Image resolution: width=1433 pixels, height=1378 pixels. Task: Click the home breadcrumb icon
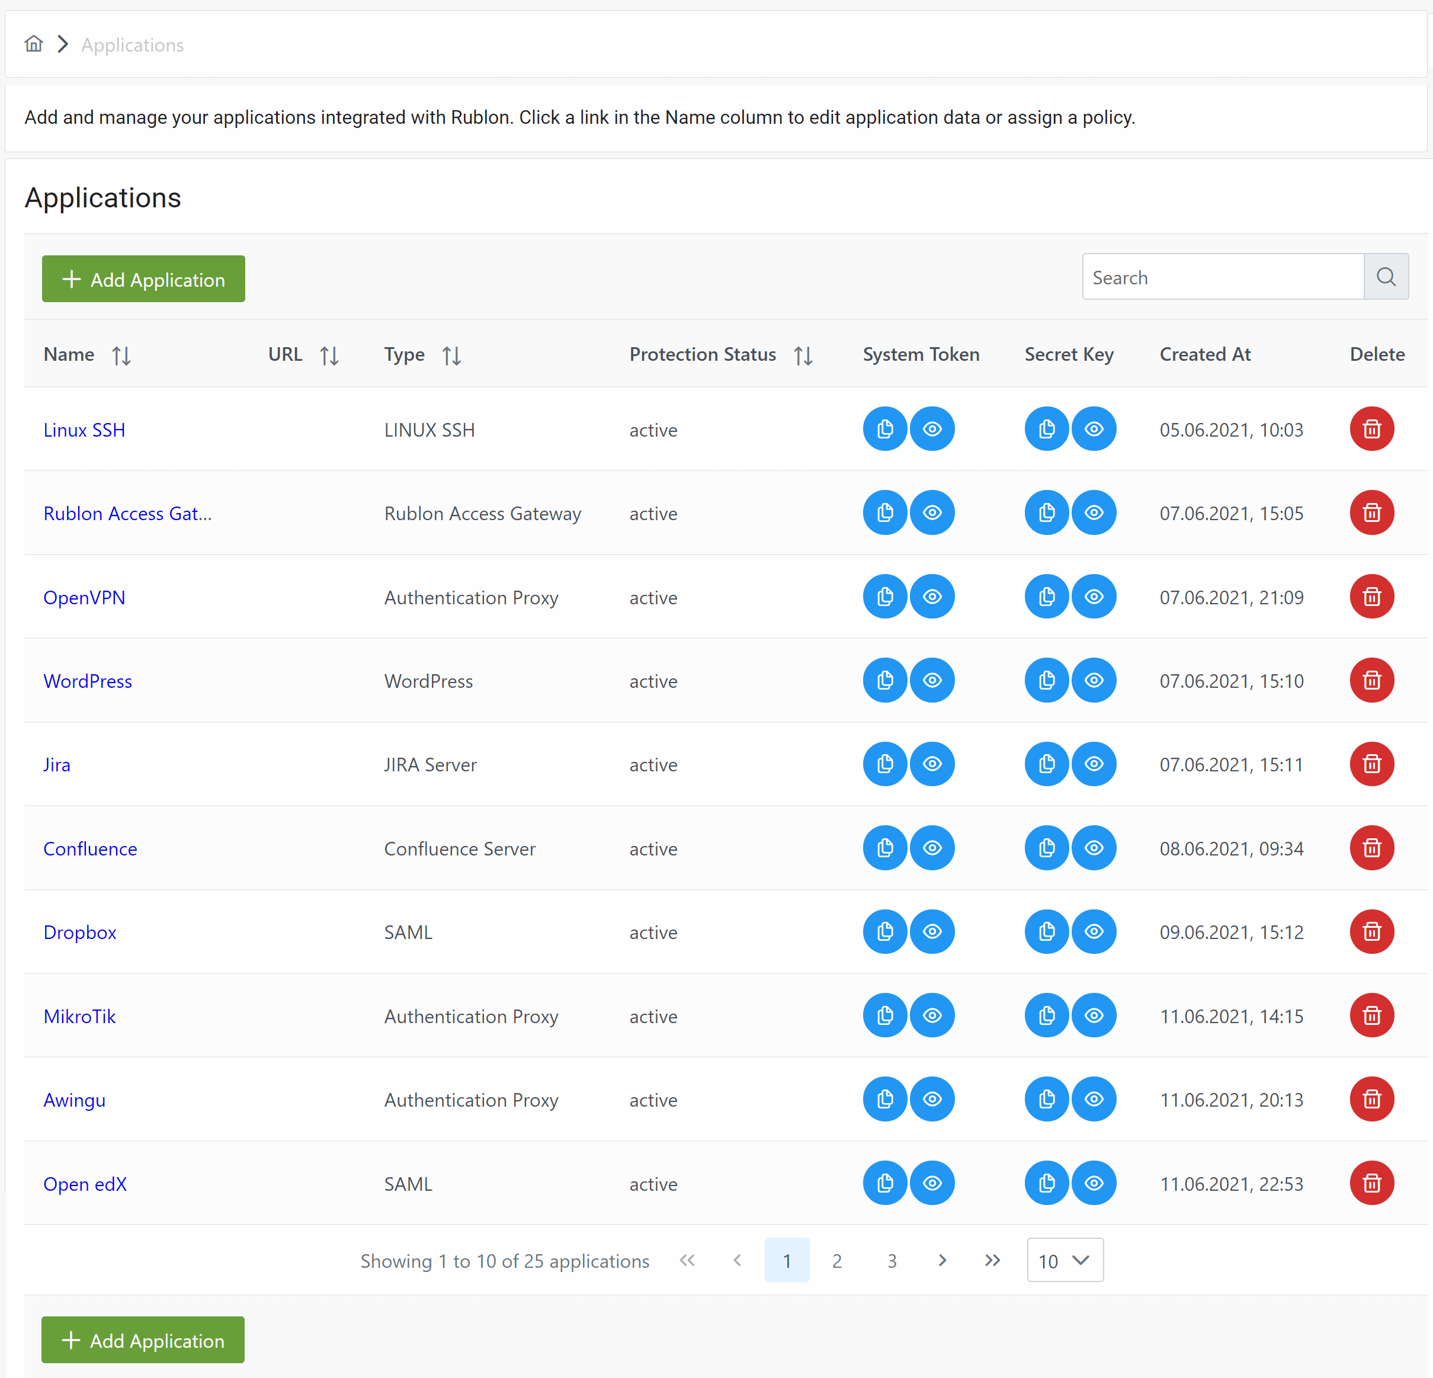click(x=34, y=44)
